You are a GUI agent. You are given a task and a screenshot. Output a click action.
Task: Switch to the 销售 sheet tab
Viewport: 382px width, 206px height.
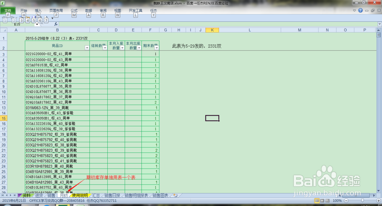pos(51,196)
